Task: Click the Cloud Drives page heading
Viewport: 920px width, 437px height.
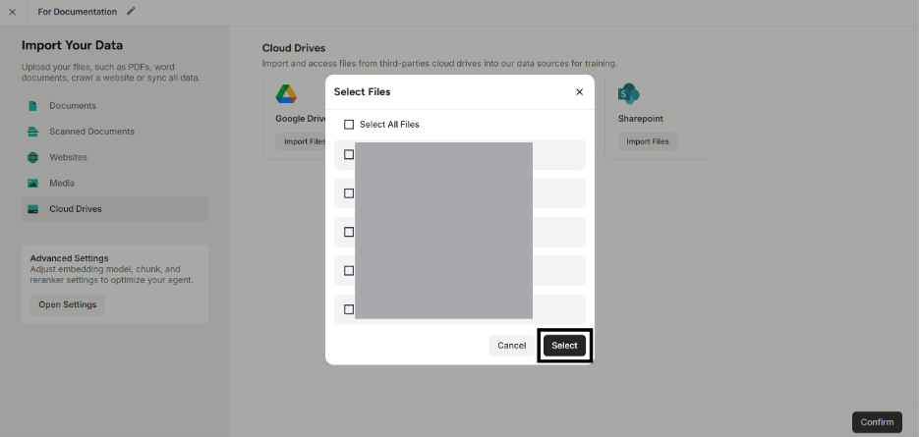Action: tap(294, 48)
